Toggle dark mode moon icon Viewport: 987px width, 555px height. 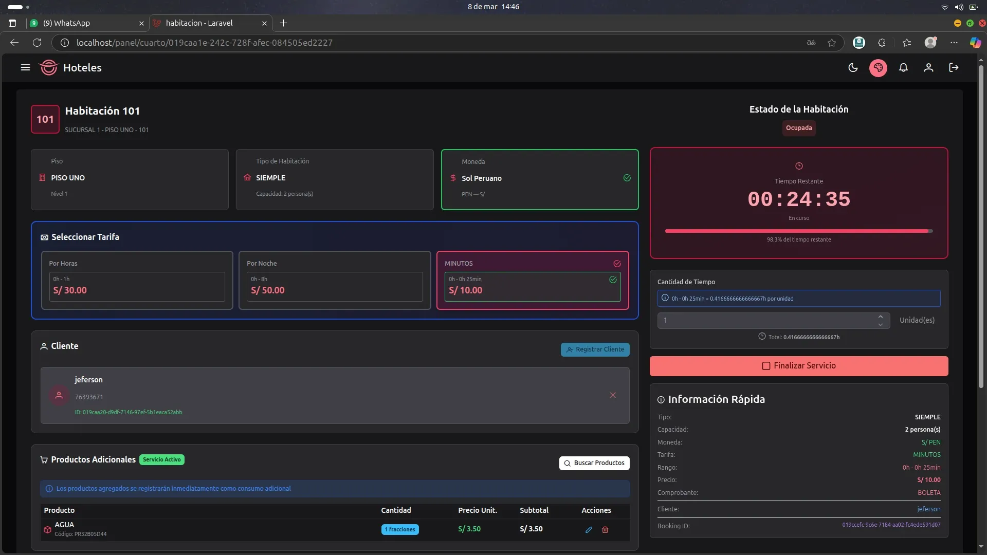[x=853, y=67]
